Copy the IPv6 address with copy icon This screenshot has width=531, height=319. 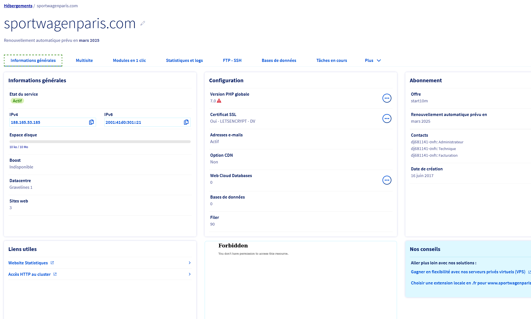click(x=186, y=122)
